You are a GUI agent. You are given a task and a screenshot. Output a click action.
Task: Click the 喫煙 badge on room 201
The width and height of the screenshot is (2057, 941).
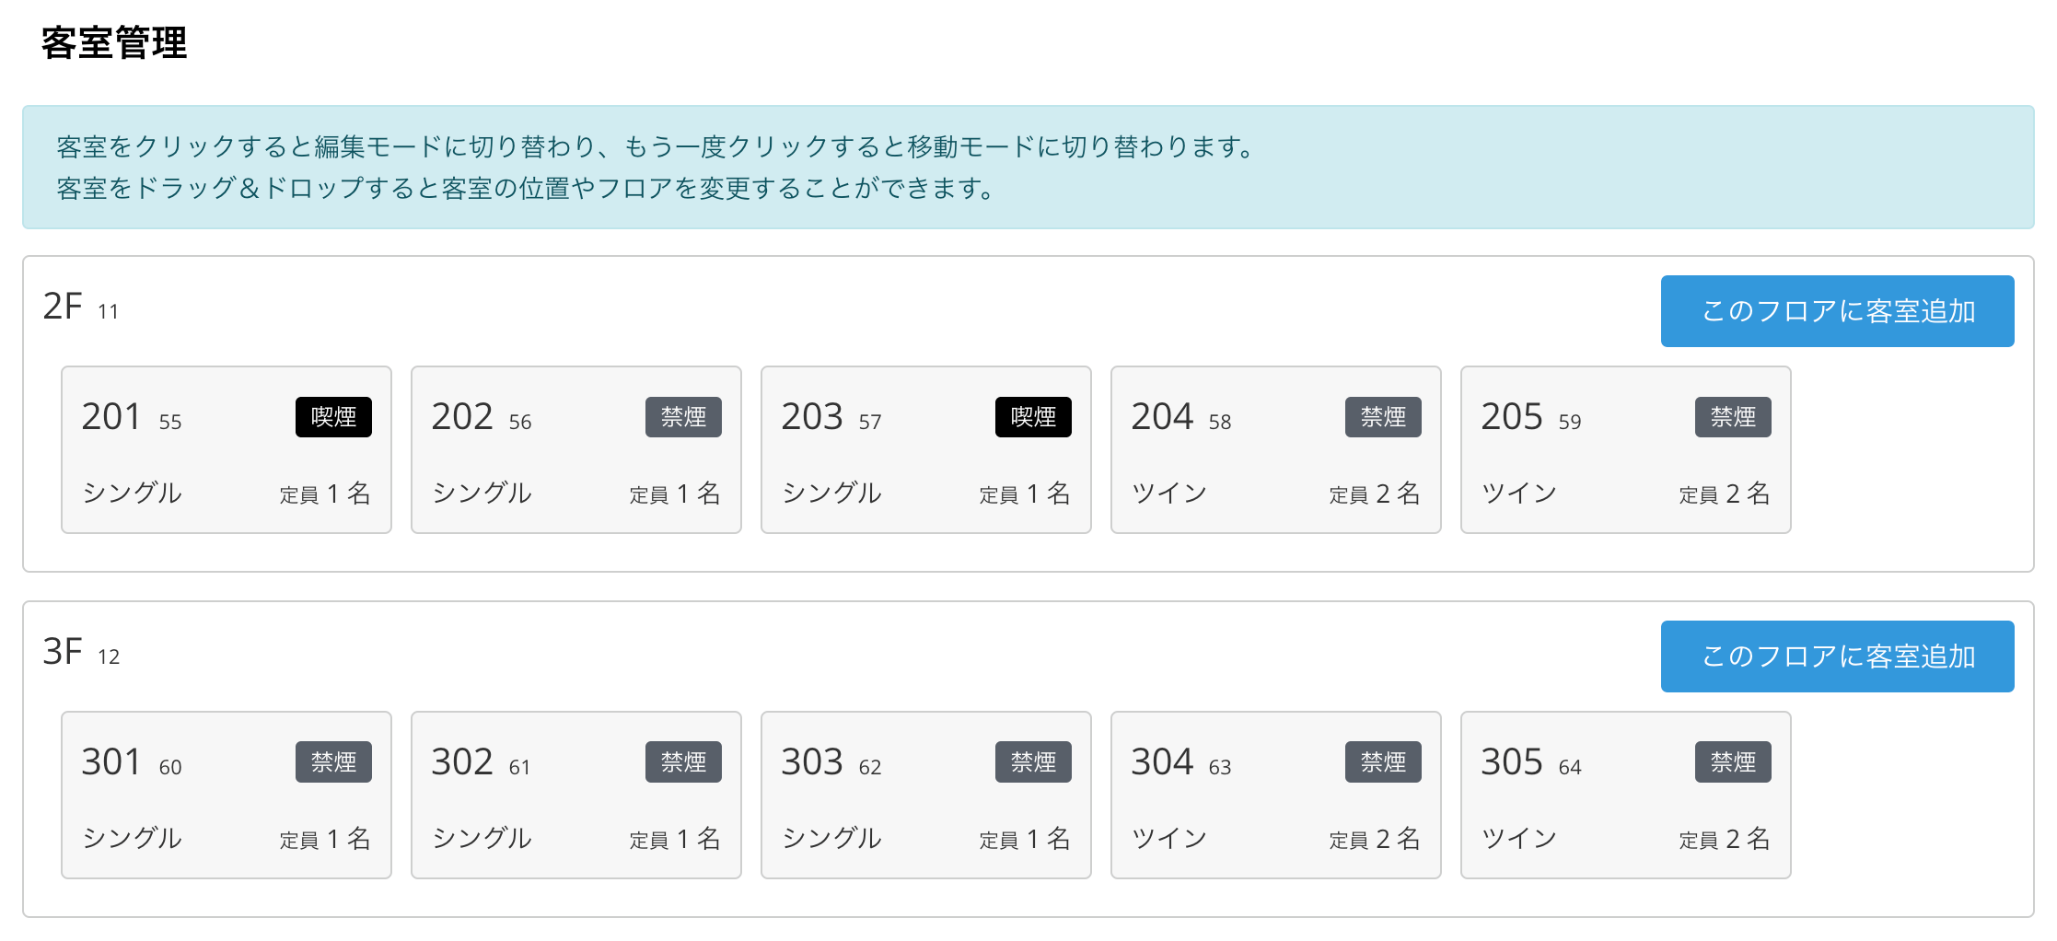coord(333,417)
